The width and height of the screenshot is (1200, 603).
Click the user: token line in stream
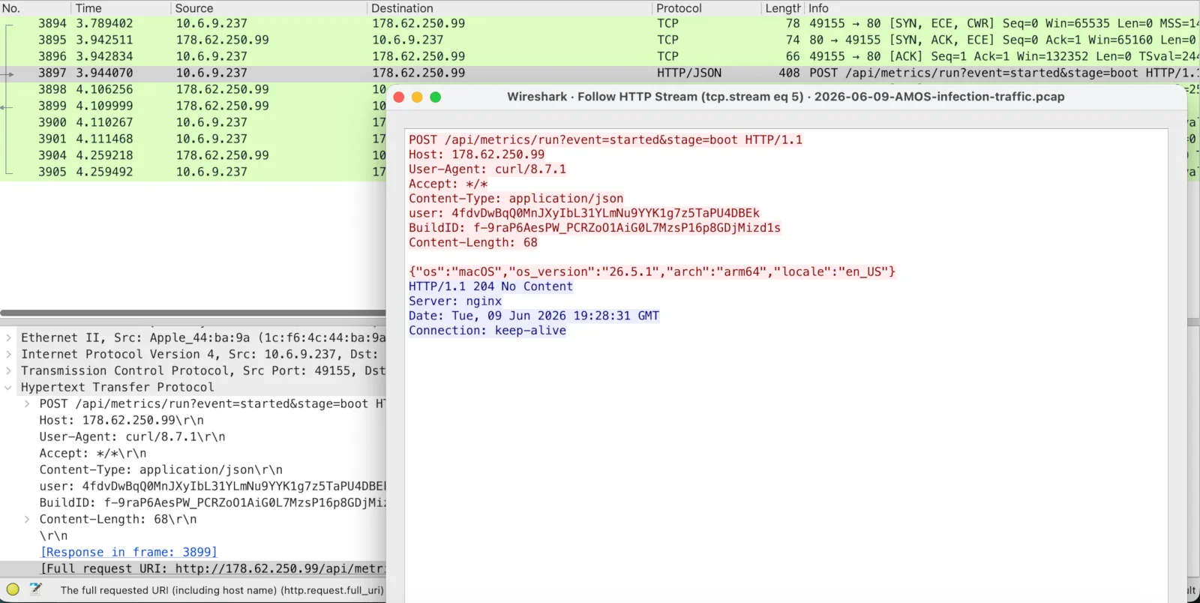(584, 213)
